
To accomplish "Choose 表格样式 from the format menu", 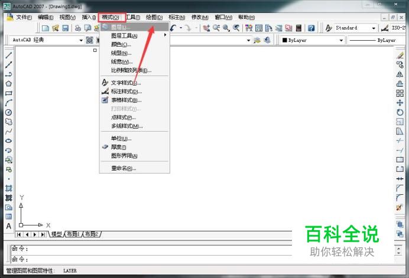I will 135,100.
